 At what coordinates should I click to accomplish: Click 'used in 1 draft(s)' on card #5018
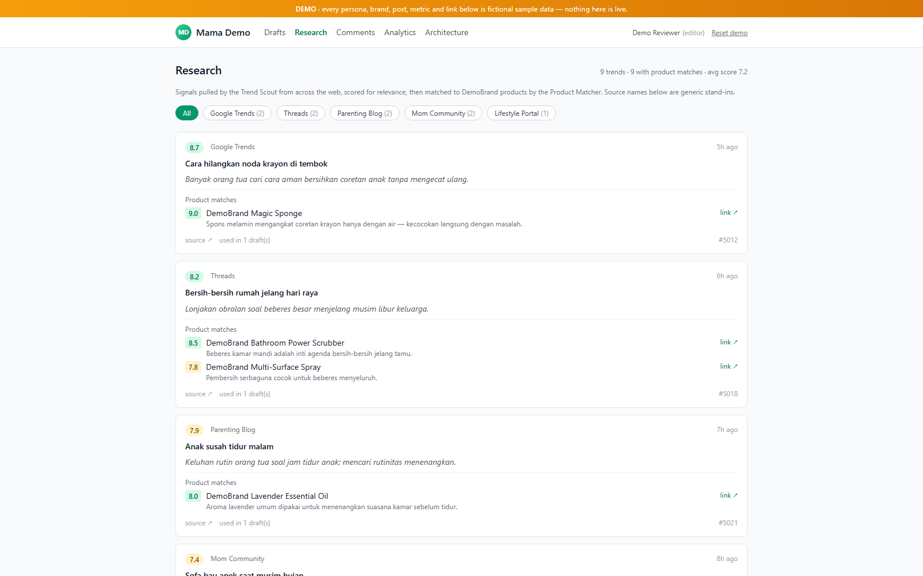(x=245, y=394)
